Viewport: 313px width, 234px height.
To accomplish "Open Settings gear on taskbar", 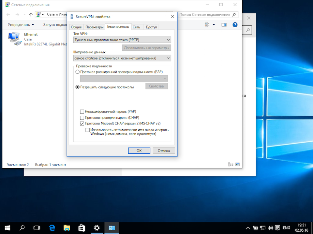I will point(97,228).
